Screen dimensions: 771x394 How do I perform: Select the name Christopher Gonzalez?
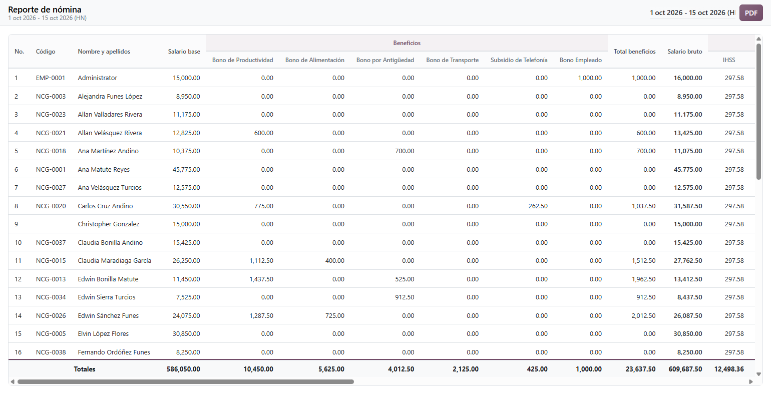tap(108, 224)
